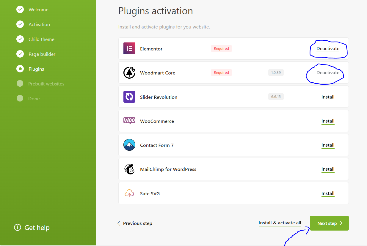The image size is (367, 246).
Task: Click the Safe SVG cloud icon
Action: [129, 193]
